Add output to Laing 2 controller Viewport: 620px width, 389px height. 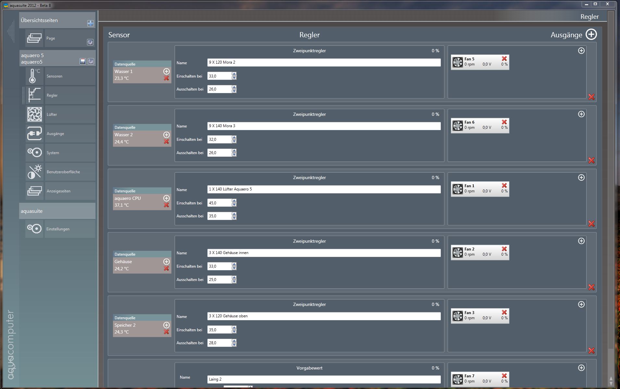581,368
